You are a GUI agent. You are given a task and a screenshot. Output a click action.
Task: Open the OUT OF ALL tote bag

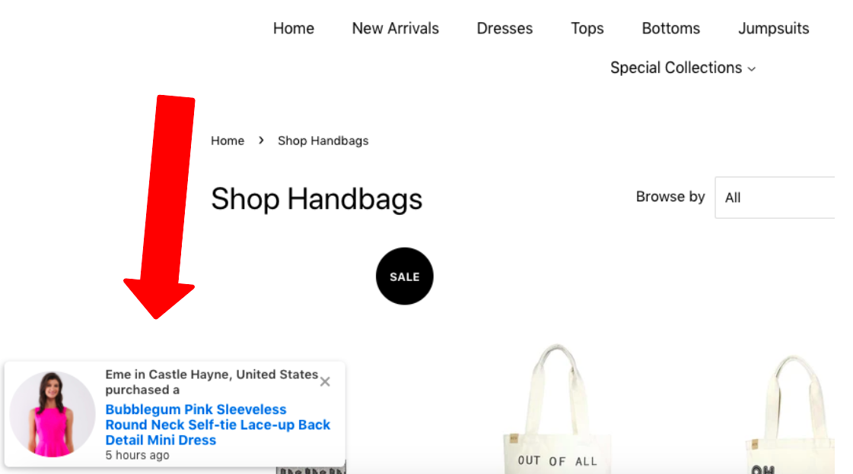[x=557, y=409]
